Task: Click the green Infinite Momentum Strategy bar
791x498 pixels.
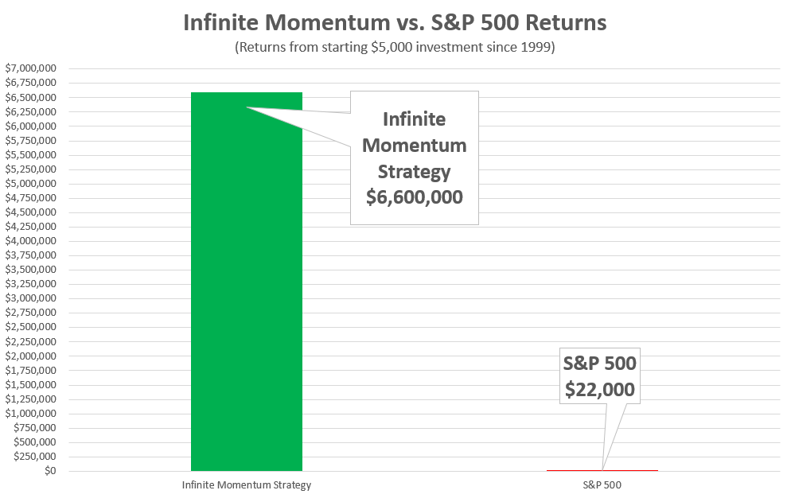Action: point(247,282)
